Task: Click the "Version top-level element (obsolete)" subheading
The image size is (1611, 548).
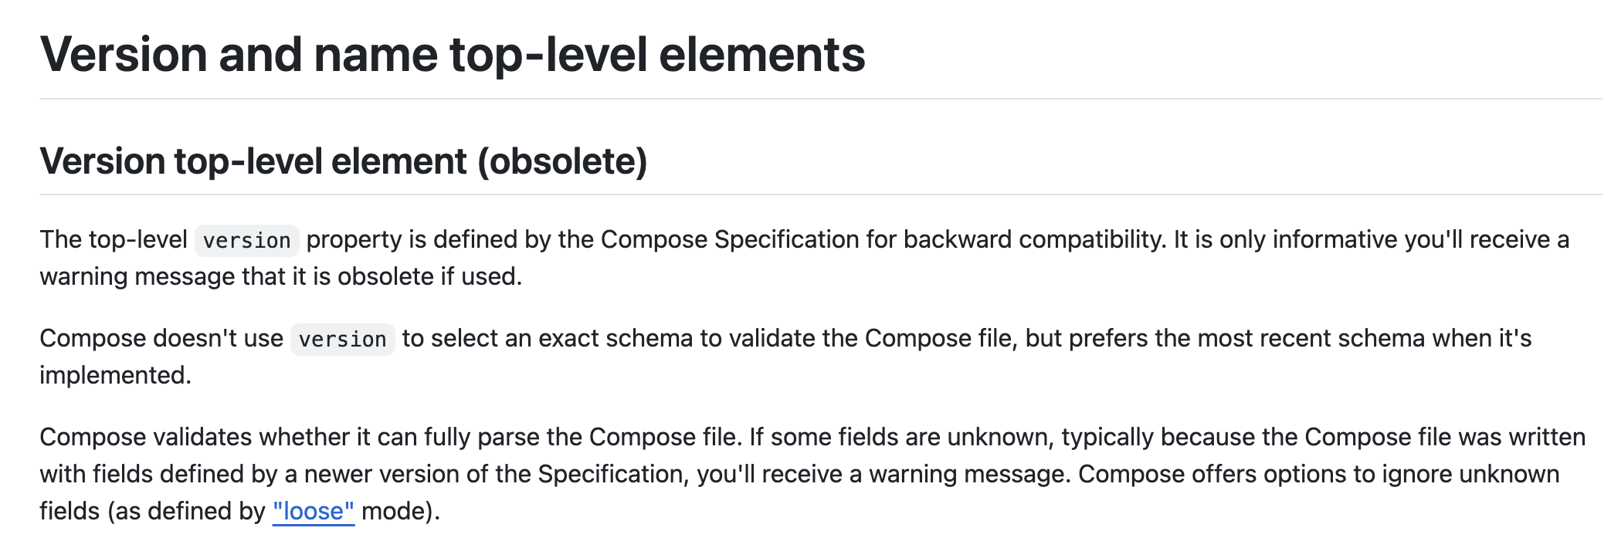Action: [x=344, y=161]
